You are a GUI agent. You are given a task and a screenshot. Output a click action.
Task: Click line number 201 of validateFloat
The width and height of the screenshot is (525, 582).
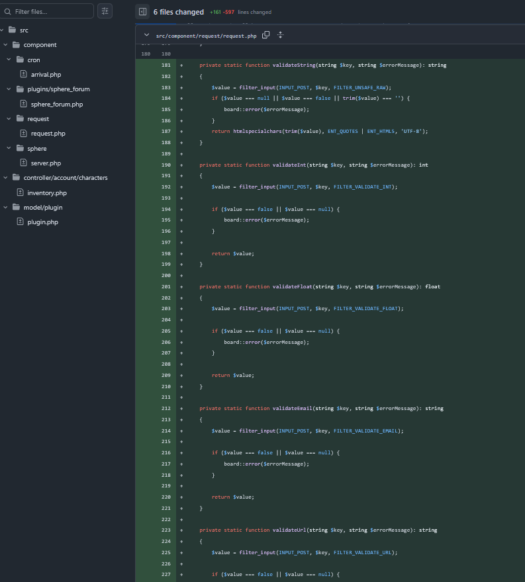[166, 286]
